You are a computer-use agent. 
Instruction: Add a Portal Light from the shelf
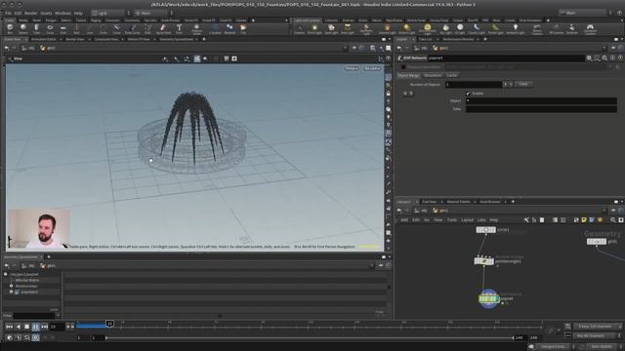point(495,28)
